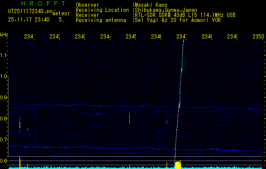This screenshot has width=266, height=169.
Task: Select the observer name Masaki Kano
Action: click(150, 5)
